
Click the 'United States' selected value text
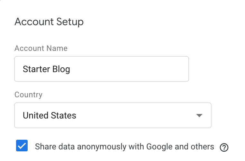tap(50, 116)
